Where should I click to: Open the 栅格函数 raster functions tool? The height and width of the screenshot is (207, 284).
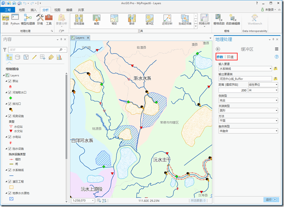(x=219, y=20)
